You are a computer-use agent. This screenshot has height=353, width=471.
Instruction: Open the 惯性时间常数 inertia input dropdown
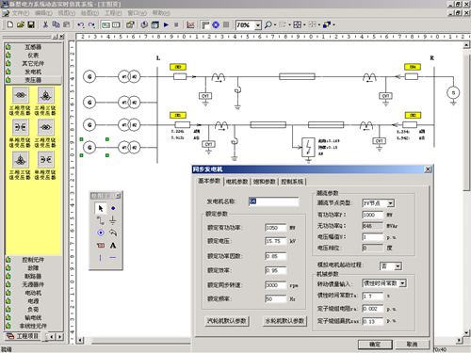coord(402,283)
